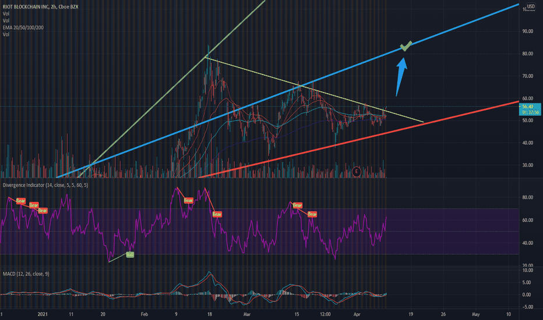Click the 18 date label on time axis

[x=210, y=314]
